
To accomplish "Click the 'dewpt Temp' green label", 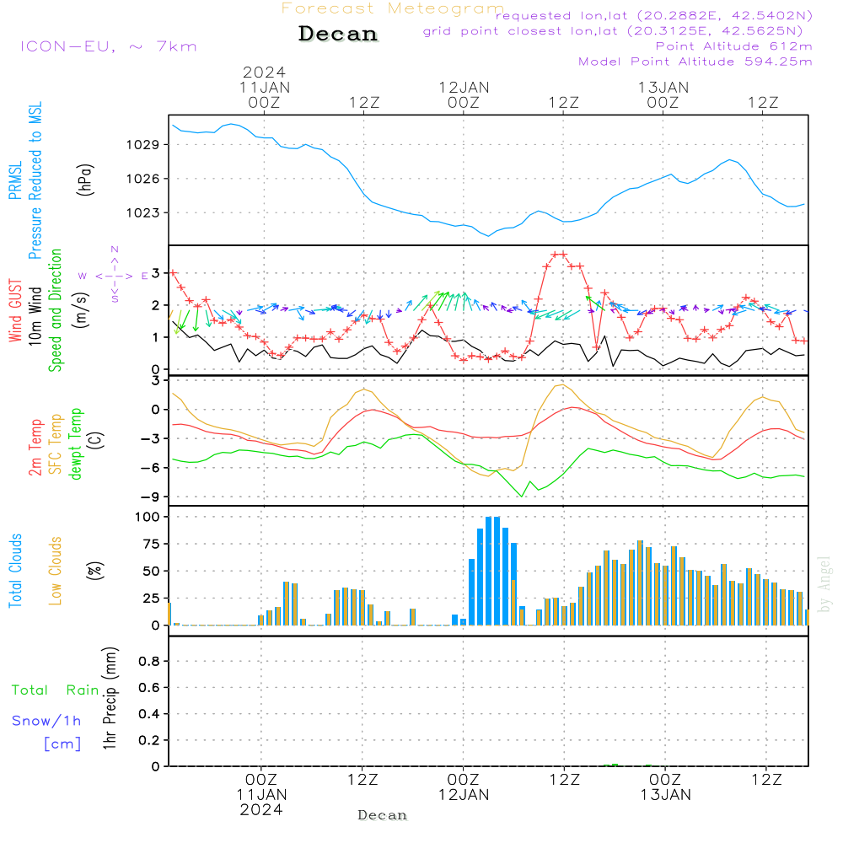I will tap(75, 443).
